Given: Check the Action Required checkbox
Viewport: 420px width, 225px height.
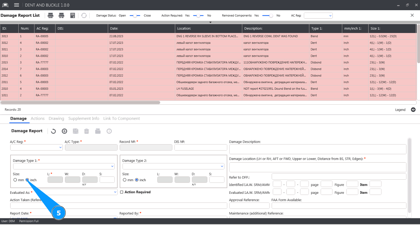Looking at the screenshot, I should (122, 192).
